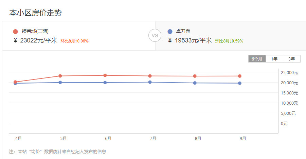306x159 pixels.
Task: Click the red data point for 5月
Action: (60, 76)
